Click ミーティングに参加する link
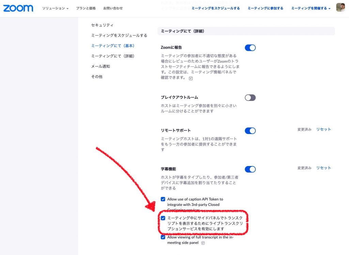349x255 pixels. (x=265, y=8)
